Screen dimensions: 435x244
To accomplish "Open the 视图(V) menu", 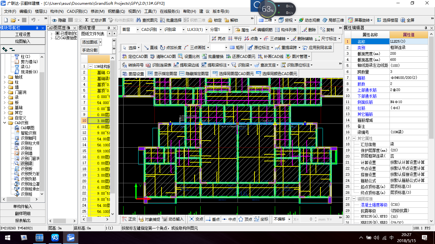I will pyautogui.click(x=134, y=11).
